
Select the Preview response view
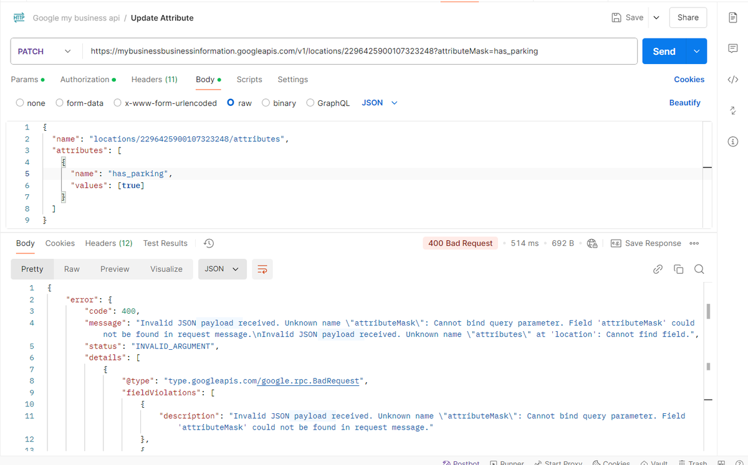click(115, 269)
